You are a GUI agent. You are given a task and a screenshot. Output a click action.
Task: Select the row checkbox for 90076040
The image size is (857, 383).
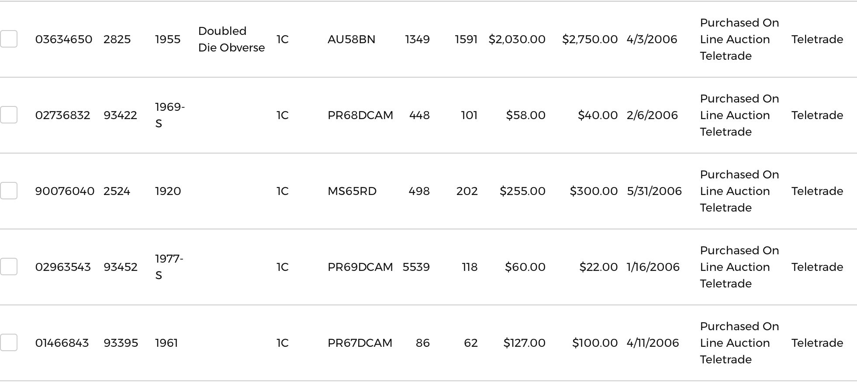9,191
